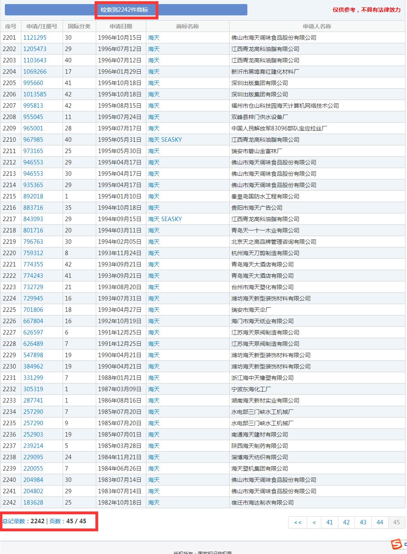Click the 国际分类 column header

(79, 26)
